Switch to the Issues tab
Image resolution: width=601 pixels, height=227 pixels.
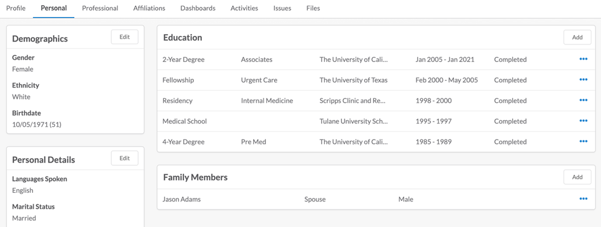pos(282,8)
